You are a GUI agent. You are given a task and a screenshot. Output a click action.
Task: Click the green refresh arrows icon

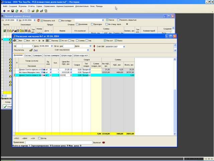click(x=17, y=11)
